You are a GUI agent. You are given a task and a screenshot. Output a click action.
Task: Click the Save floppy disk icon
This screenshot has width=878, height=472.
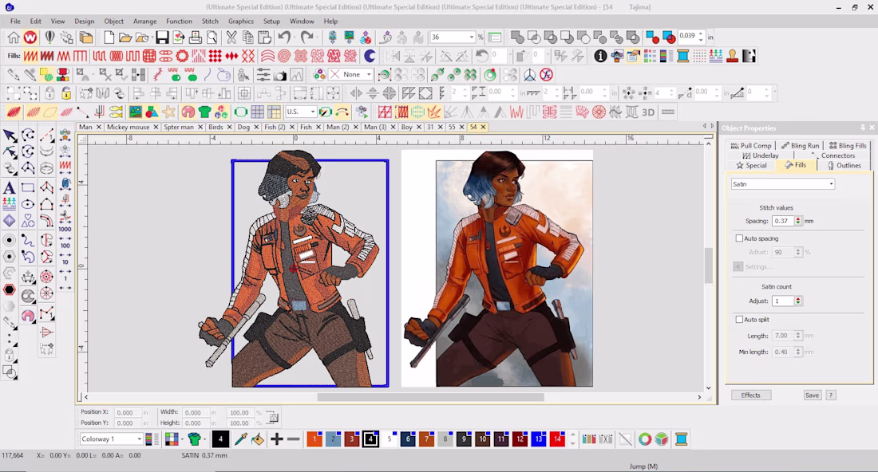pyautogui.click(x=162, y=37)
